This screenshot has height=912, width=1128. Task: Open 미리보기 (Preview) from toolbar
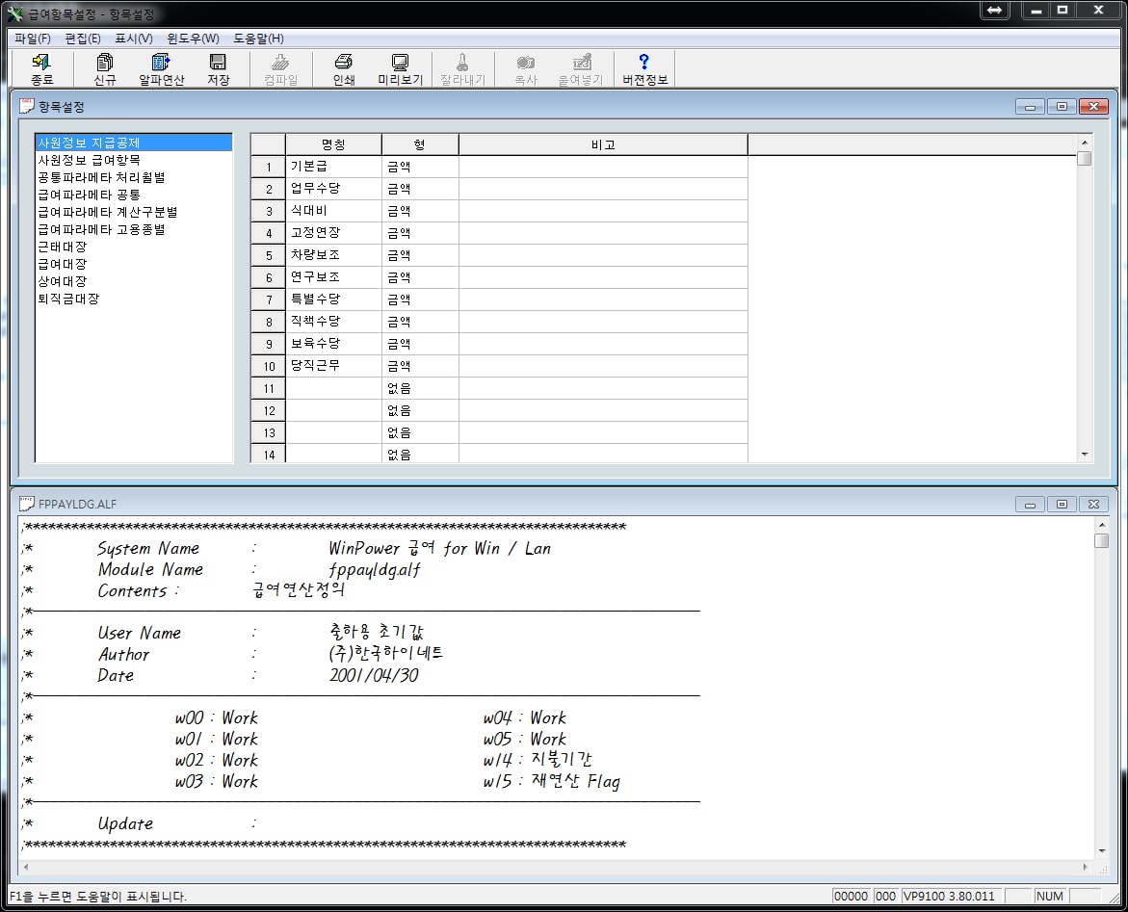[400, 69]
